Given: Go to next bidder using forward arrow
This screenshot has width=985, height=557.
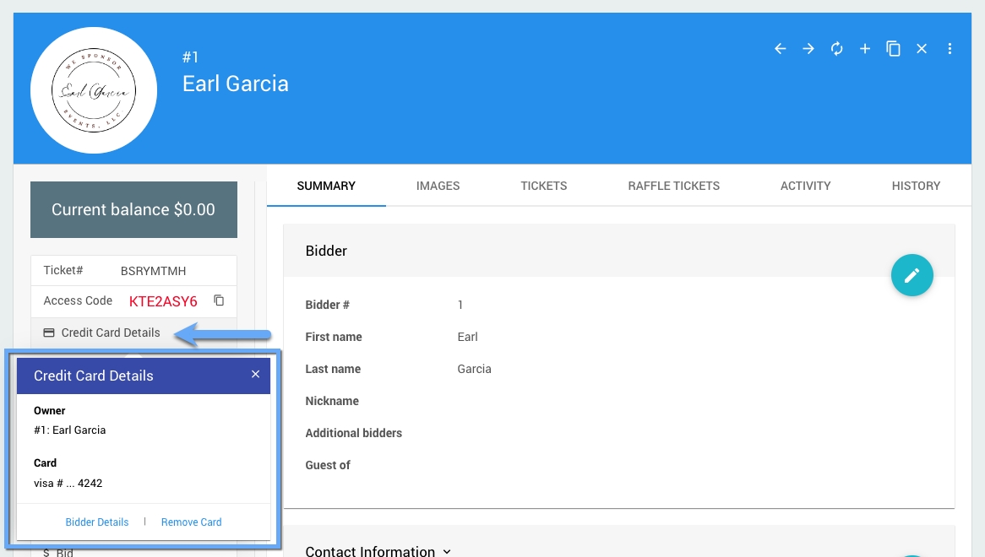Looking at the screenshot, I should click(x=808, y=49).
